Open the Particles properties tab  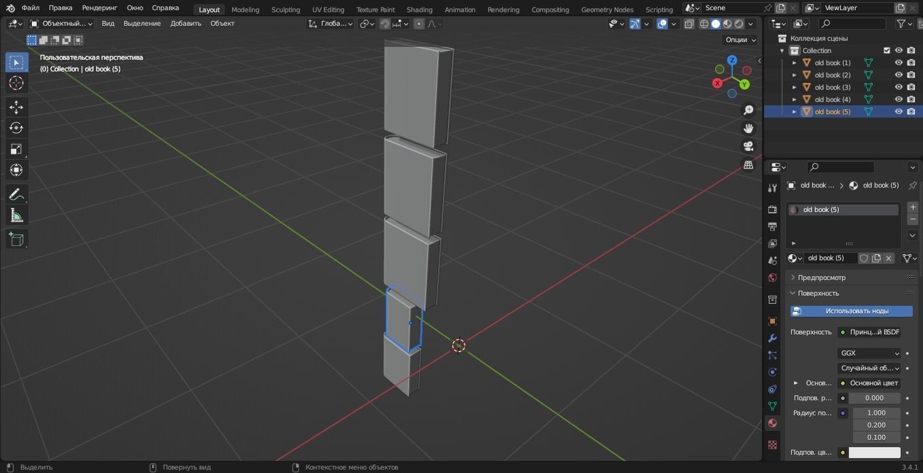772,355
